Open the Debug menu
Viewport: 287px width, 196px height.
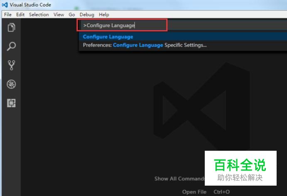coord(87,15)
